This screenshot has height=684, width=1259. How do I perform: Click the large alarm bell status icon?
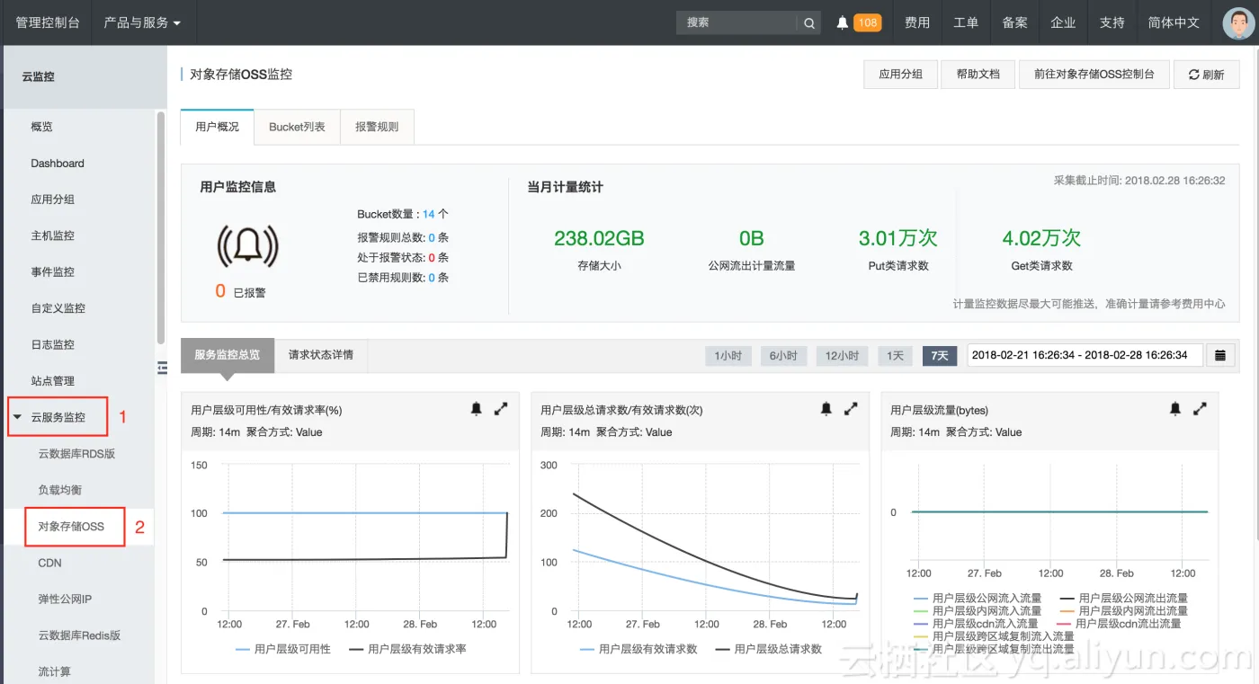pos(247,244)
